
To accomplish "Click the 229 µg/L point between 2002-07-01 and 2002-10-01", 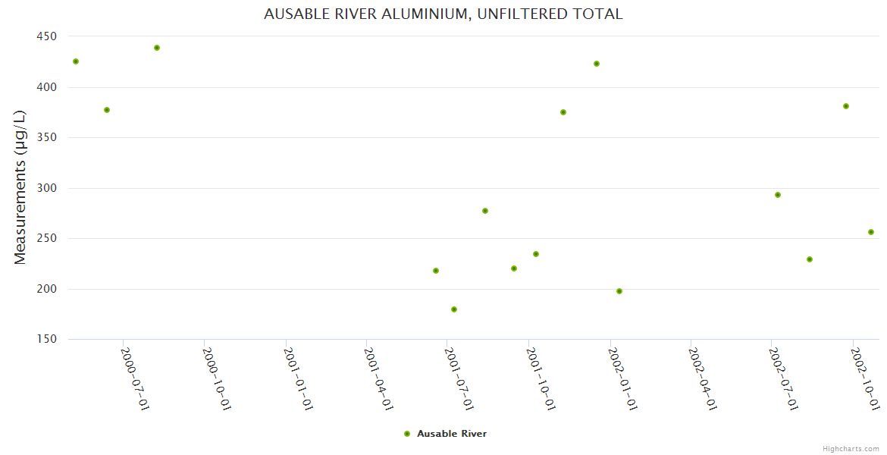I will (x=810, y=259).
